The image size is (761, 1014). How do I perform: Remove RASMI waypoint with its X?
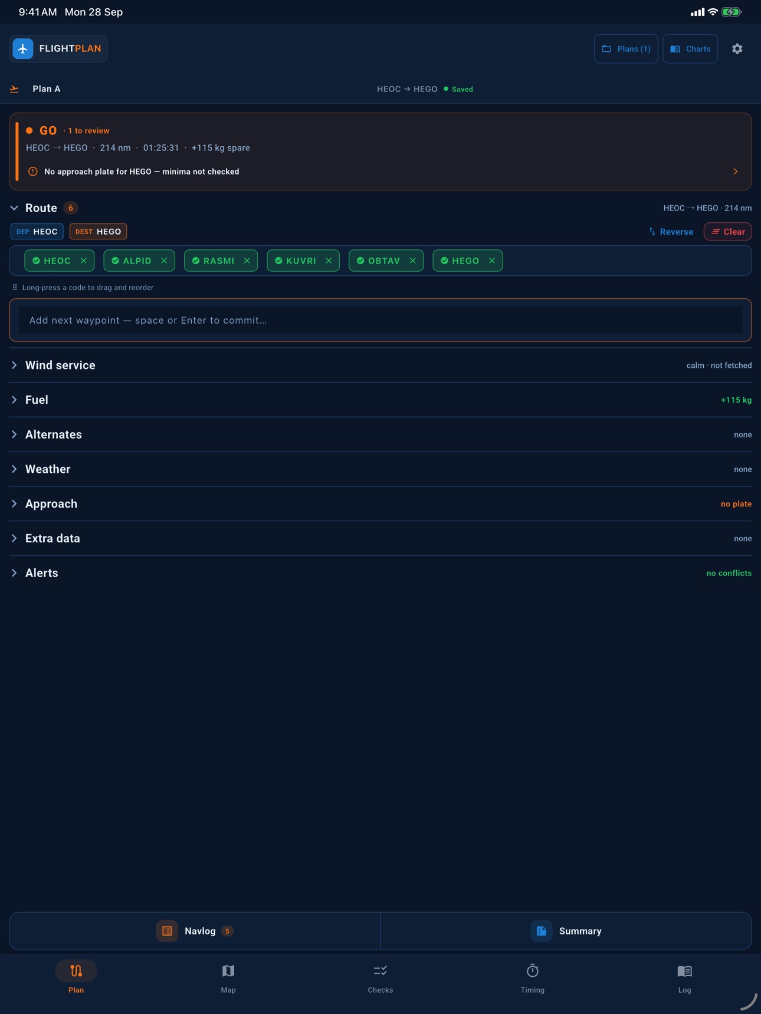pos(247,261)
